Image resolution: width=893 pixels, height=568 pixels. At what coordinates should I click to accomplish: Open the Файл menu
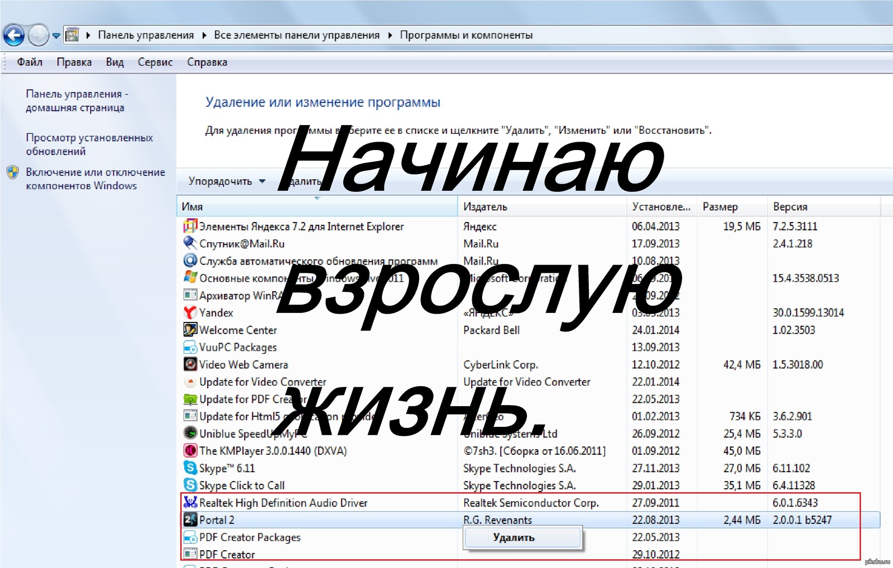(x=30, y=62)
